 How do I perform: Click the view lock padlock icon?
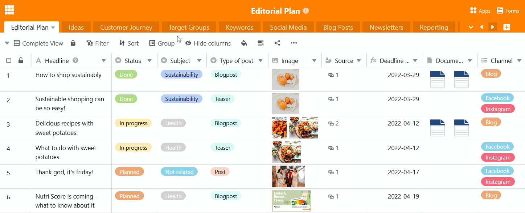tap(73, 43)
